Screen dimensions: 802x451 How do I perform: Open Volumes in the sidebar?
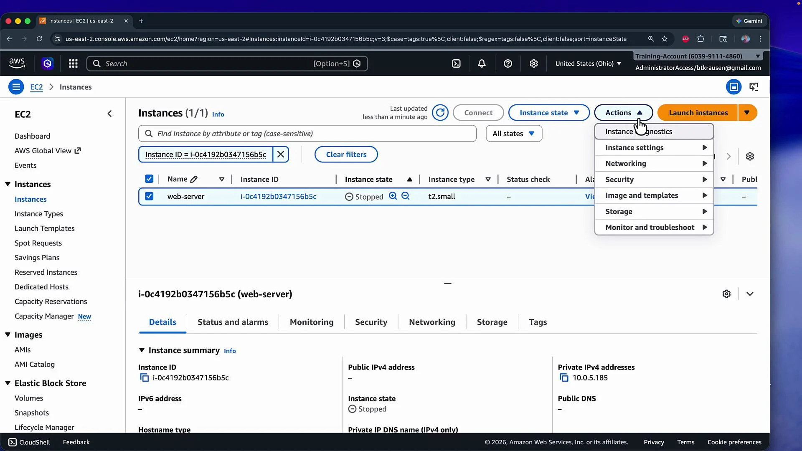(29, 398)
